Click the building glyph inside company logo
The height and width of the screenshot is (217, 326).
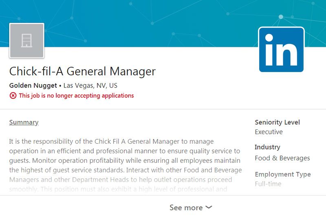(26, 40)
